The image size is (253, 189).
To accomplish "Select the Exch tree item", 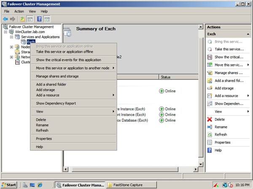I will tap(31, 42).
